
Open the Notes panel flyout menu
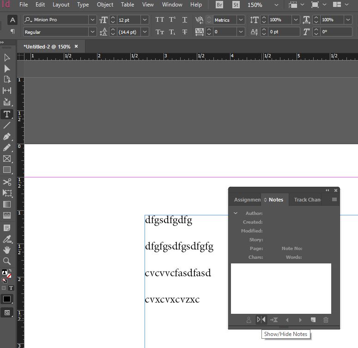click(x=334, y=200)
